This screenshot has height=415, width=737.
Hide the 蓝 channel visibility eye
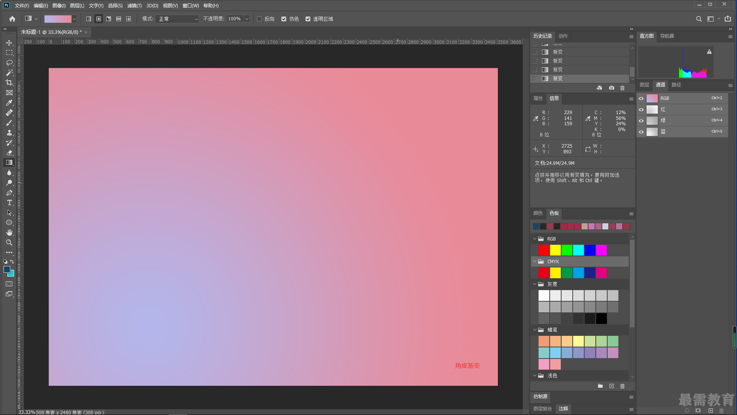click(641, 132)
